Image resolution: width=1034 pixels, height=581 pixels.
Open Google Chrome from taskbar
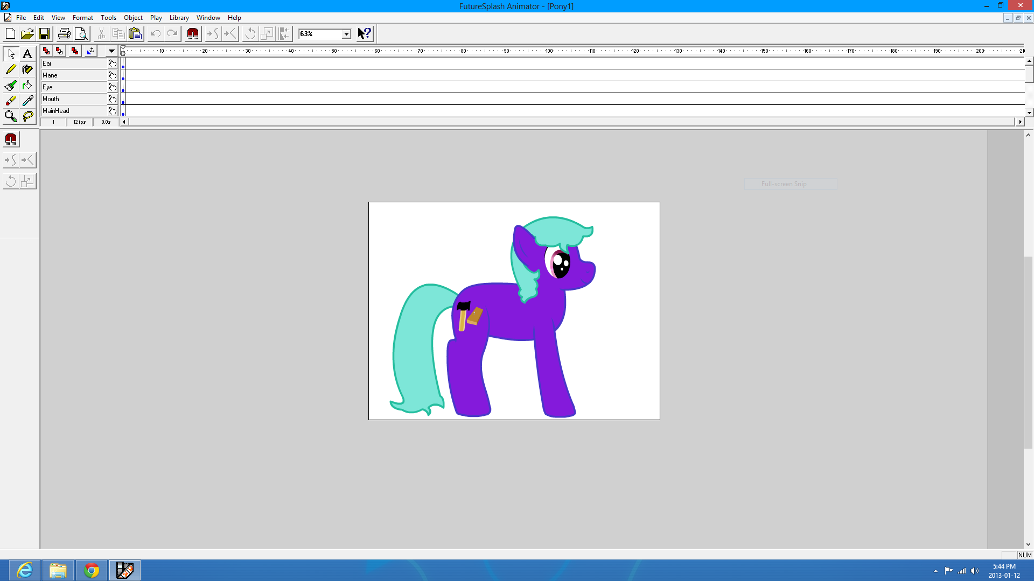[92, 570]
